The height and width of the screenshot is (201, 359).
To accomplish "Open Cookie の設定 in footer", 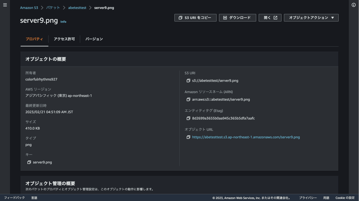I will pos(345,198).
